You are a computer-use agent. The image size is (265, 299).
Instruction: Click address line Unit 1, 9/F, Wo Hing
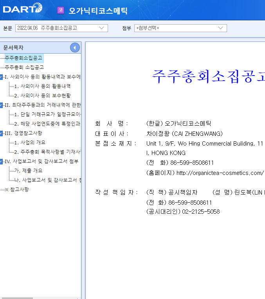(x=205, y=144)
